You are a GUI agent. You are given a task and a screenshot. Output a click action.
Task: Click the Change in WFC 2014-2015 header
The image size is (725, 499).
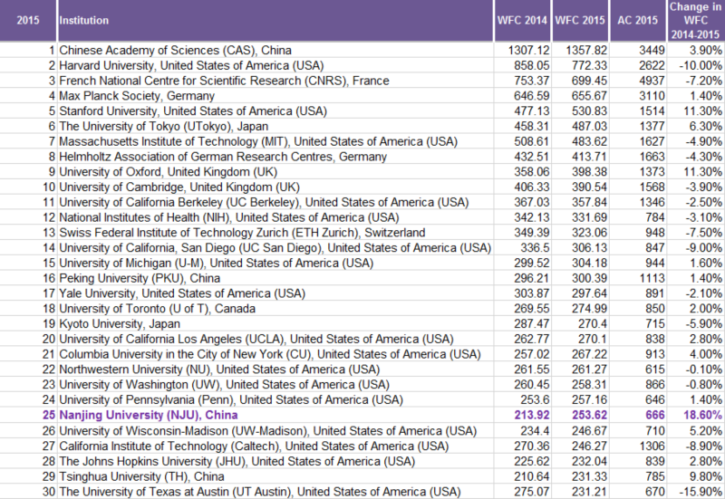pos(695,20)
